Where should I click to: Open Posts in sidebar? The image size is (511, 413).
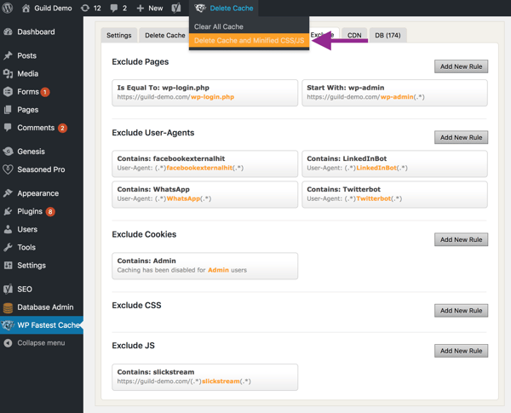click(26, 55)
